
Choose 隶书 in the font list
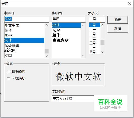click(x=24, y=35)
